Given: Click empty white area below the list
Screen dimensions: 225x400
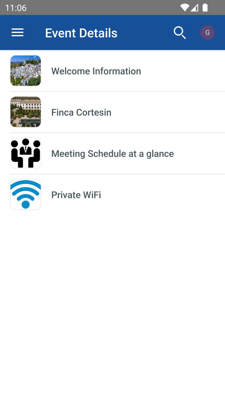Looking at the screenshot, I should coord(112,297).
